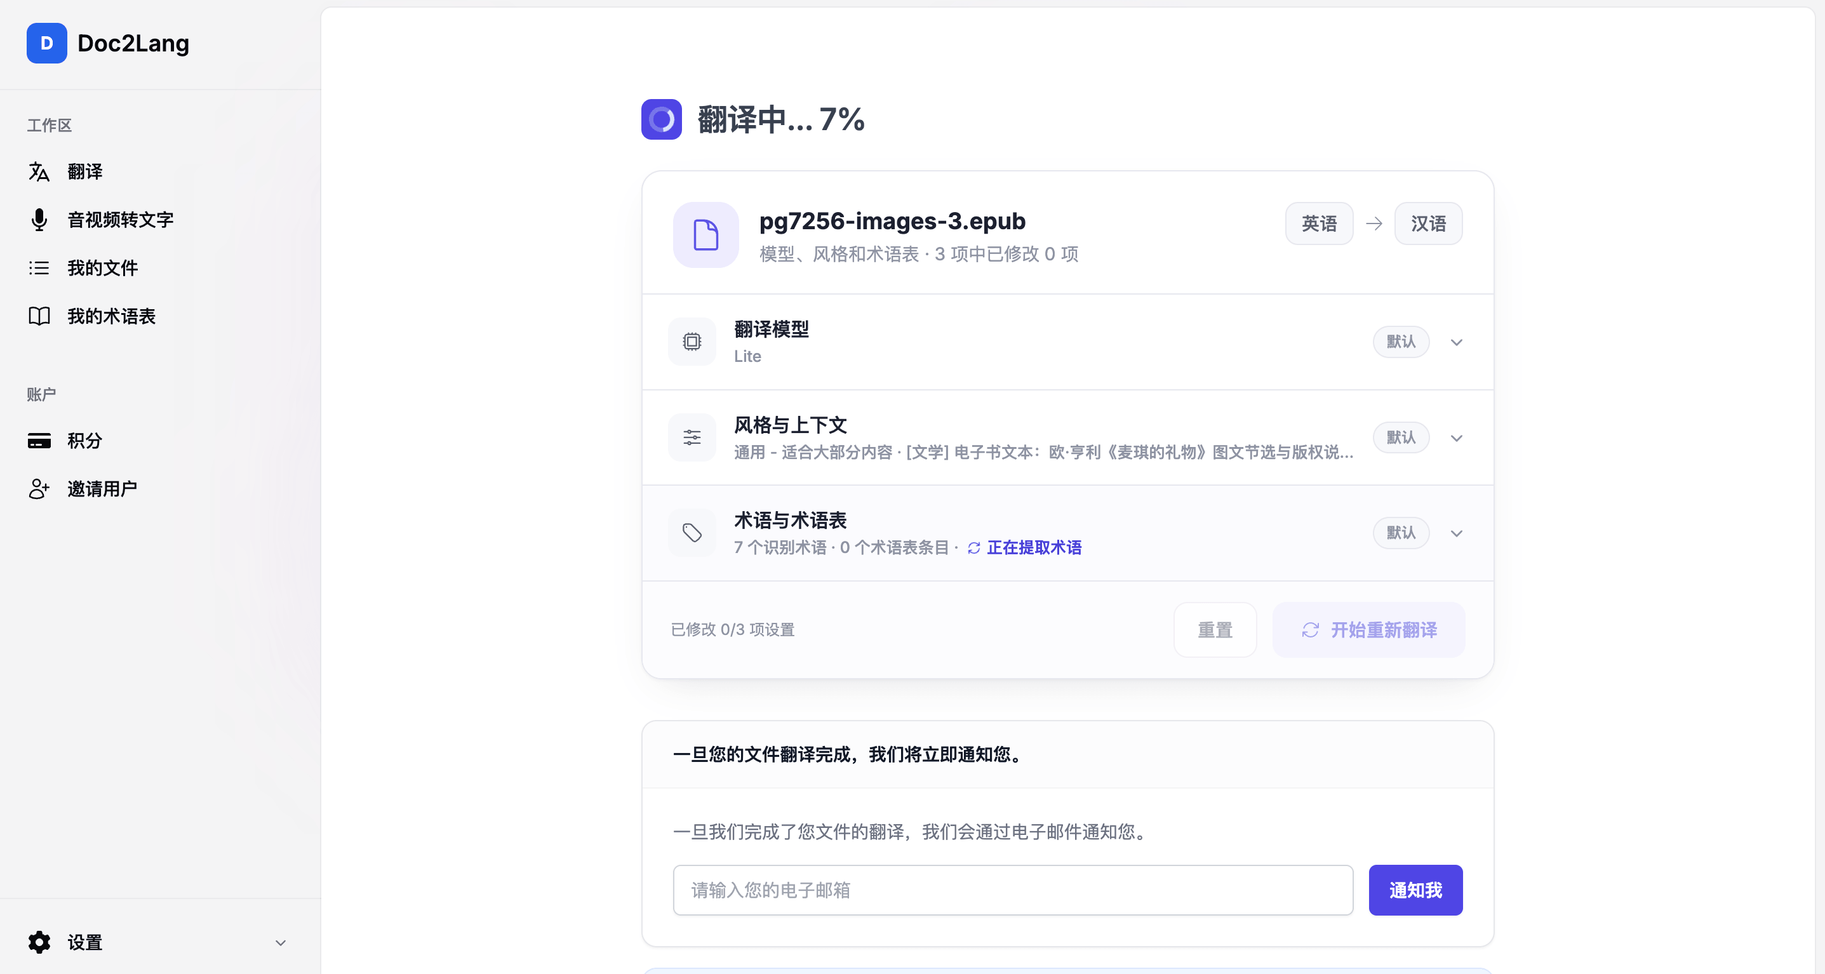Click the 正在提取术语 status link
1825x974 pixels.
click(1034, 547)
